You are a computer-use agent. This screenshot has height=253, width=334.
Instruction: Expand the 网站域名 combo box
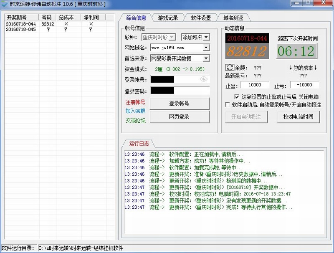pyautogui.click(x=206, y=48)
